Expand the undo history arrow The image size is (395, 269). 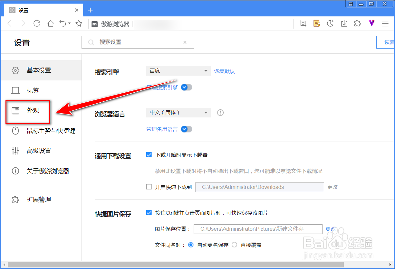point(70,23)
